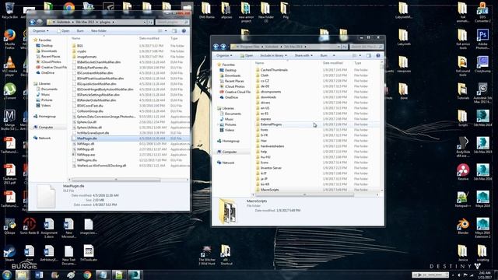
Task: Open the Crazybump desktop shortcut
Action: 482,65
